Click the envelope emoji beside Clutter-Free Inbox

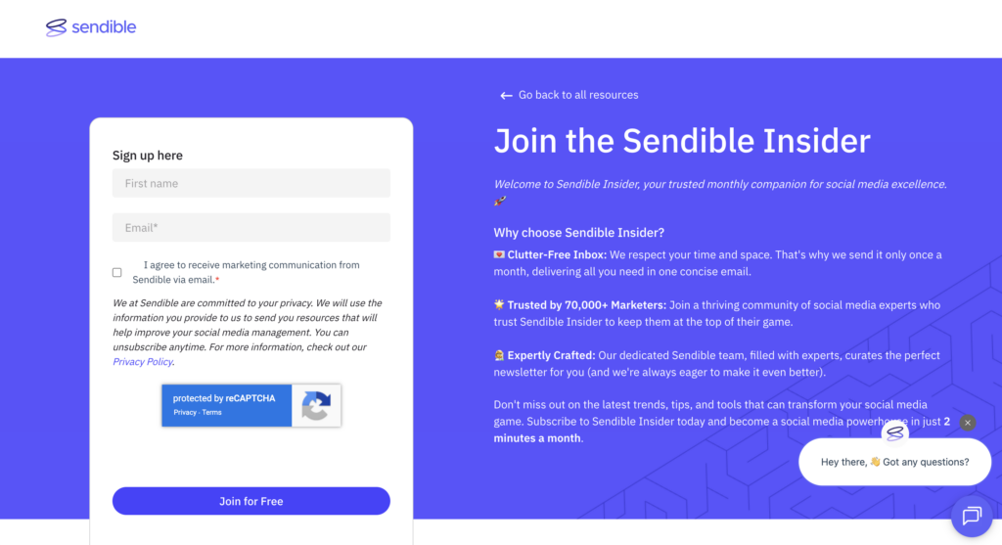(x=499, y=255)
